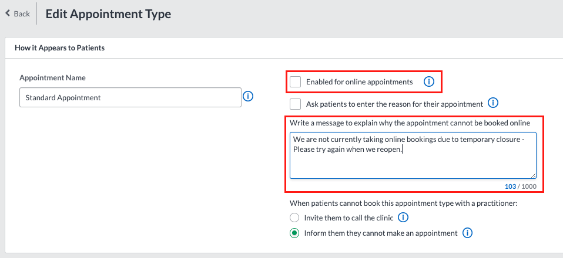
Task: Open info icon beside Ask patients reason option
Action: coord(493,103)
